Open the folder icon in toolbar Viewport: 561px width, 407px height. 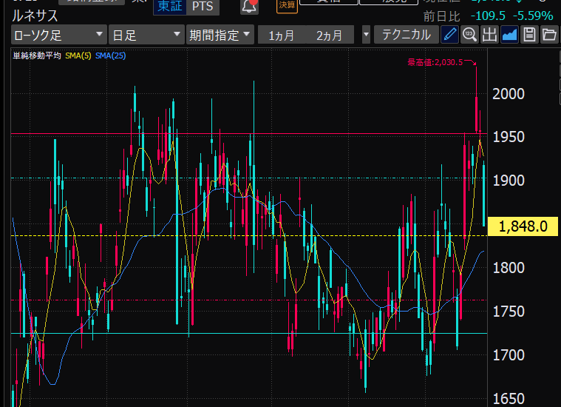(549, 35)
